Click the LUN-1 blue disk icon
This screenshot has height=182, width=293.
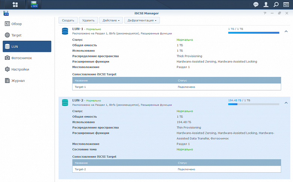65,31
